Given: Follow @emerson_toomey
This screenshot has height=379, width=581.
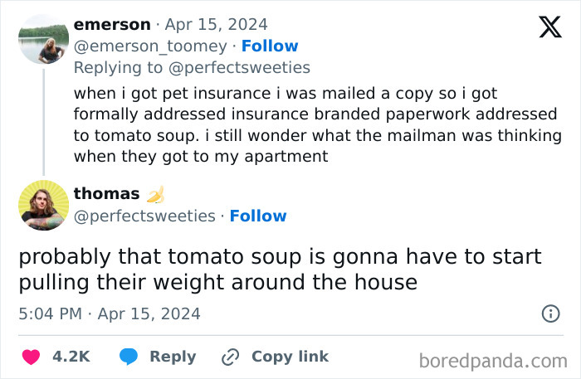Looking at the screenshot, I should pyautogui.click(x=270, y=46).
